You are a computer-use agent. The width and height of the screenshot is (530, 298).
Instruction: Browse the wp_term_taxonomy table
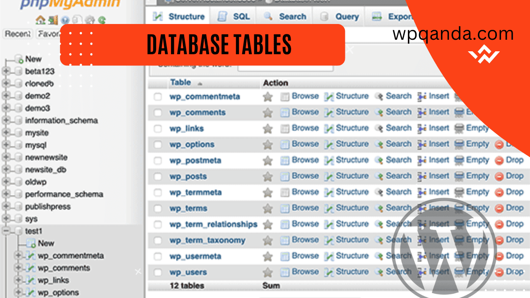click(305, 240)
